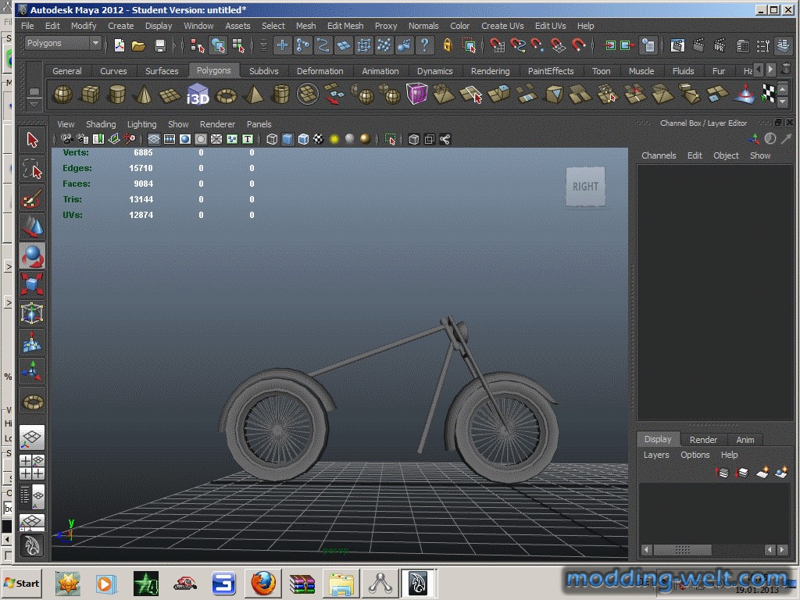Toggle use all lights yellow sphere
The height and width of the screenshot is (600, 800).
334,139
